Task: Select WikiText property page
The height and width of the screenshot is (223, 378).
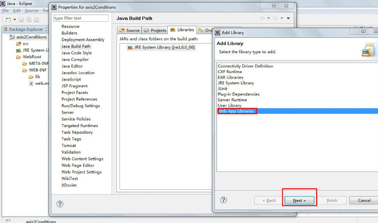Action: [x=70, y=179]
